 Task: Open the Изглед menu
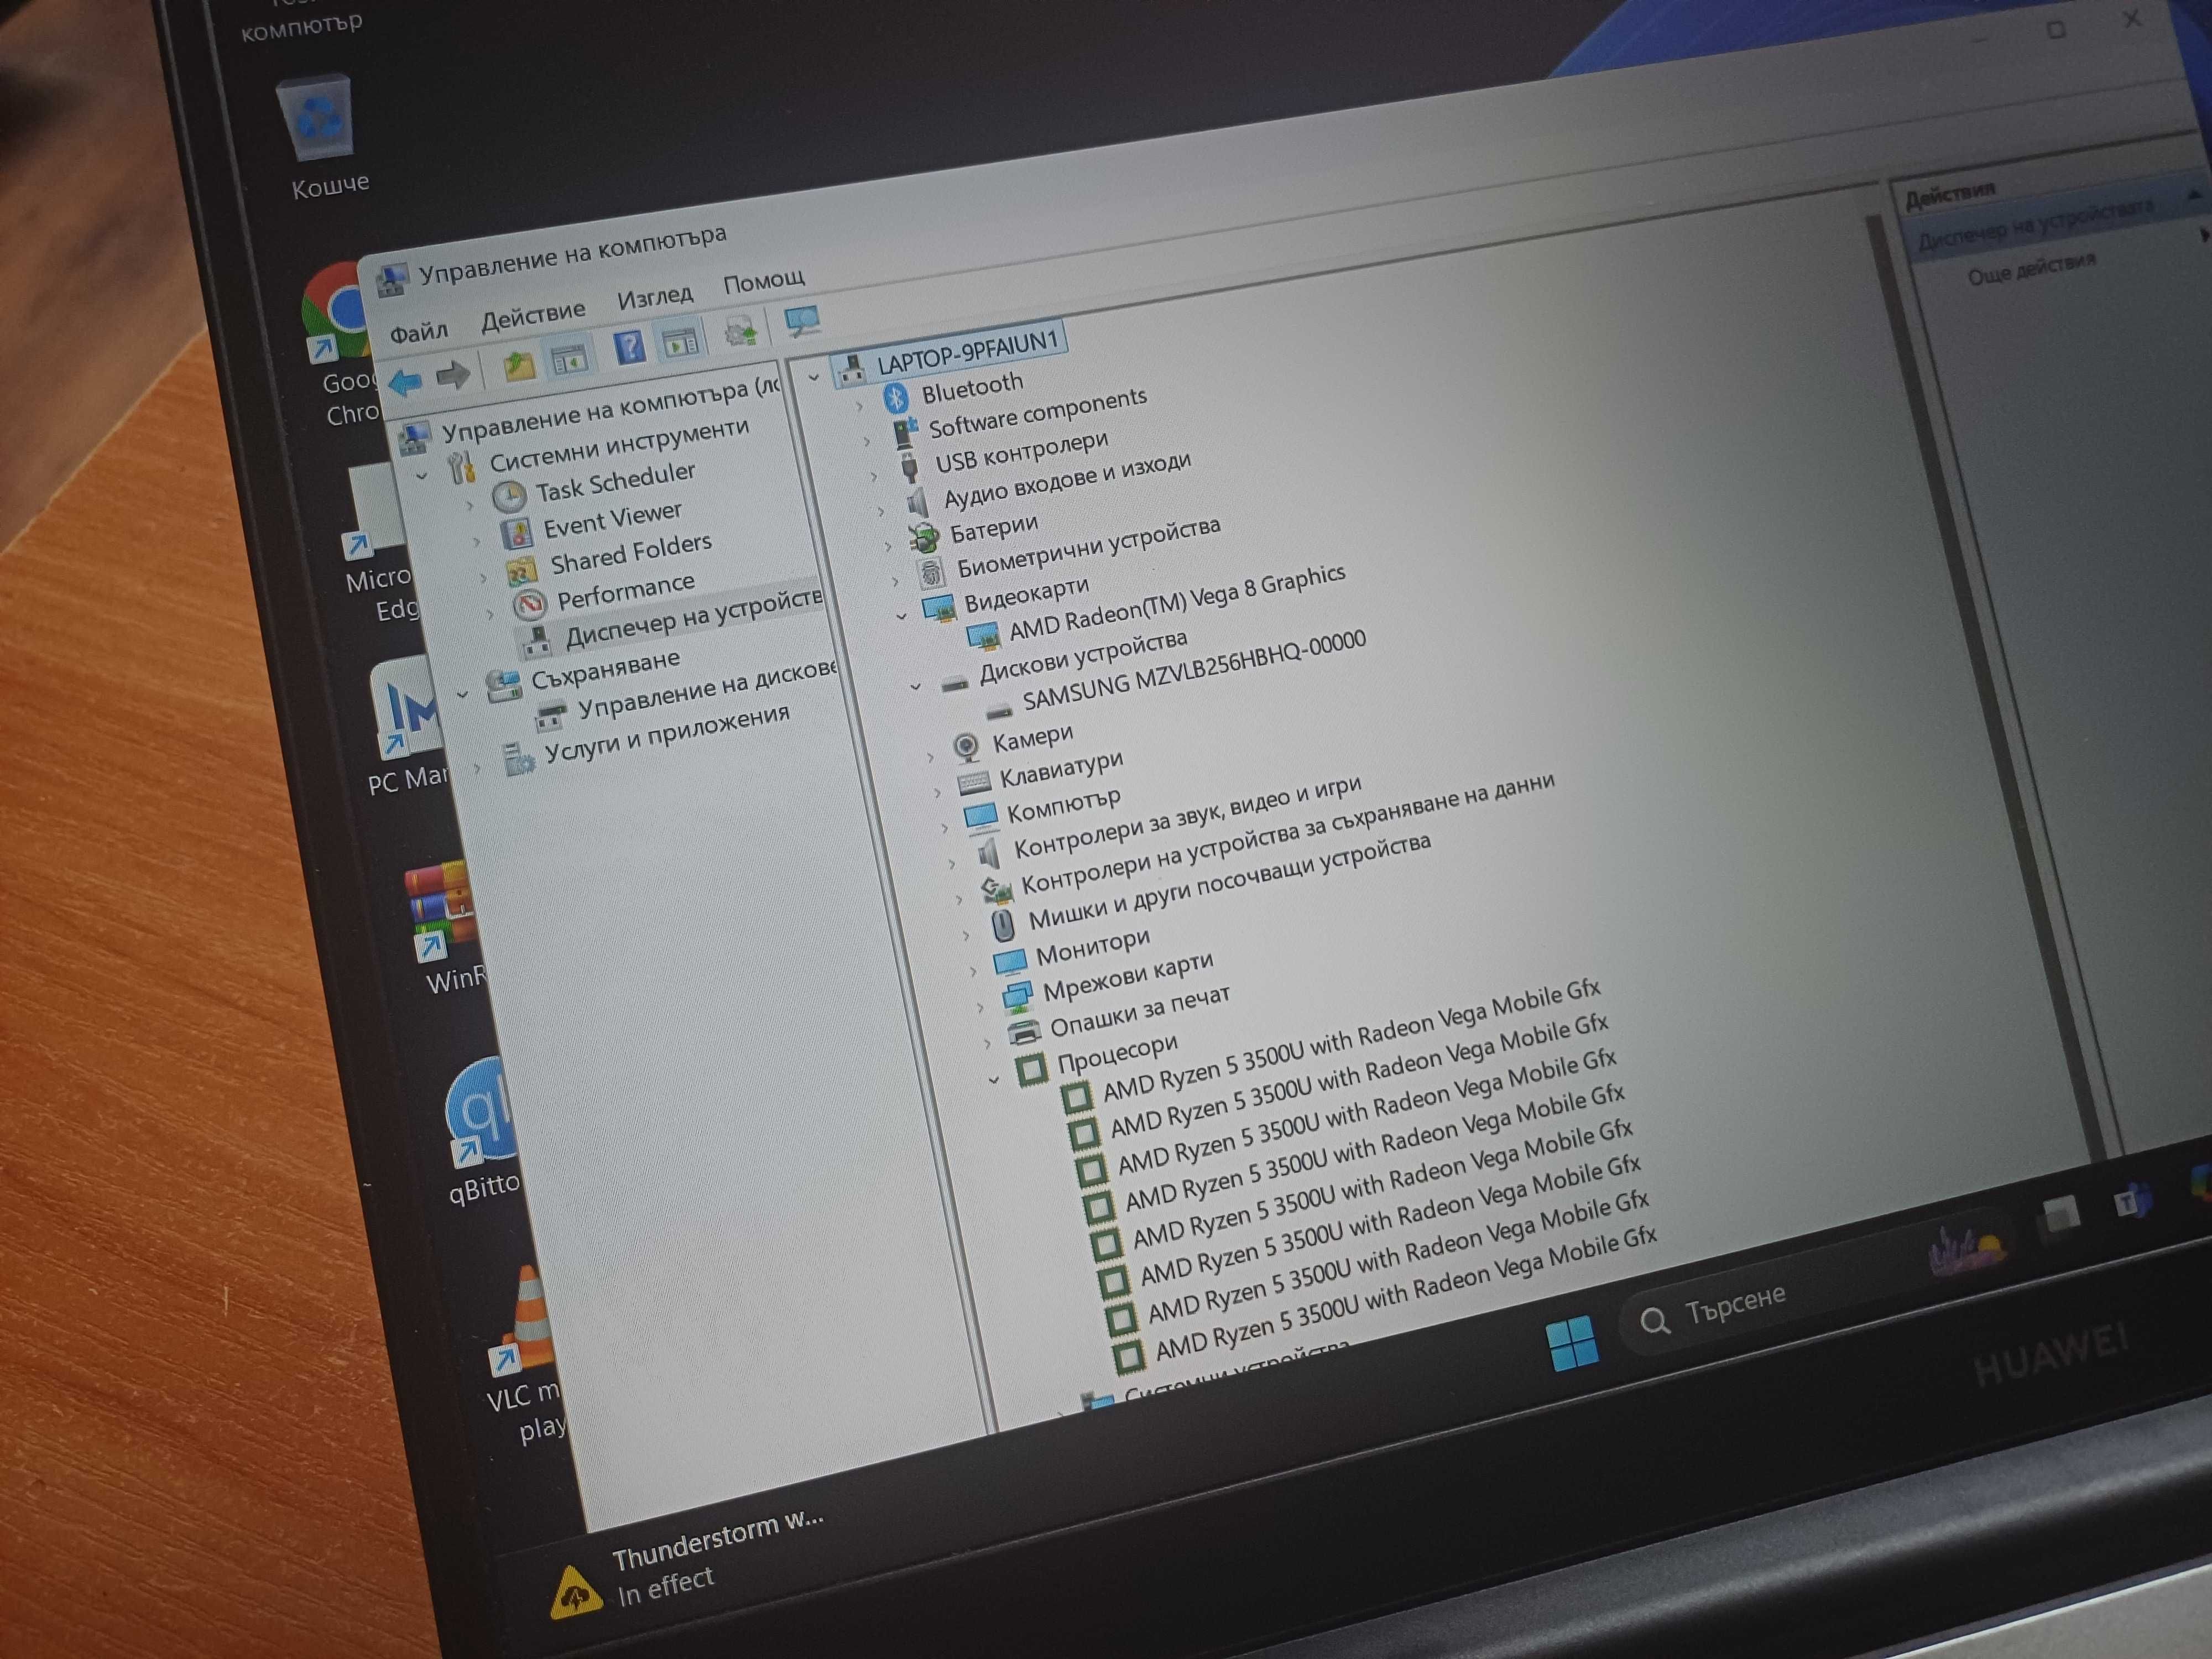(x=655, y=297)
